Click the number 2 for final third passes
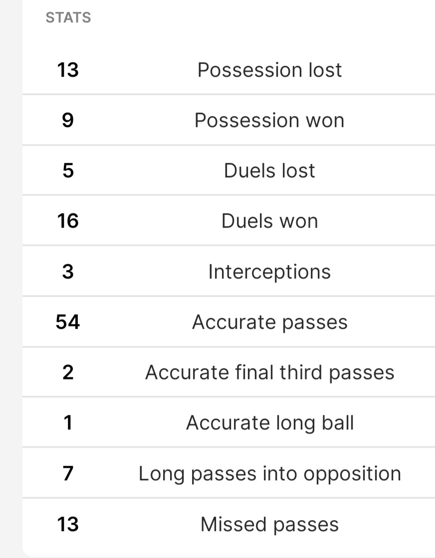This screenshot has height=558, width=435. tap(68, 373)
